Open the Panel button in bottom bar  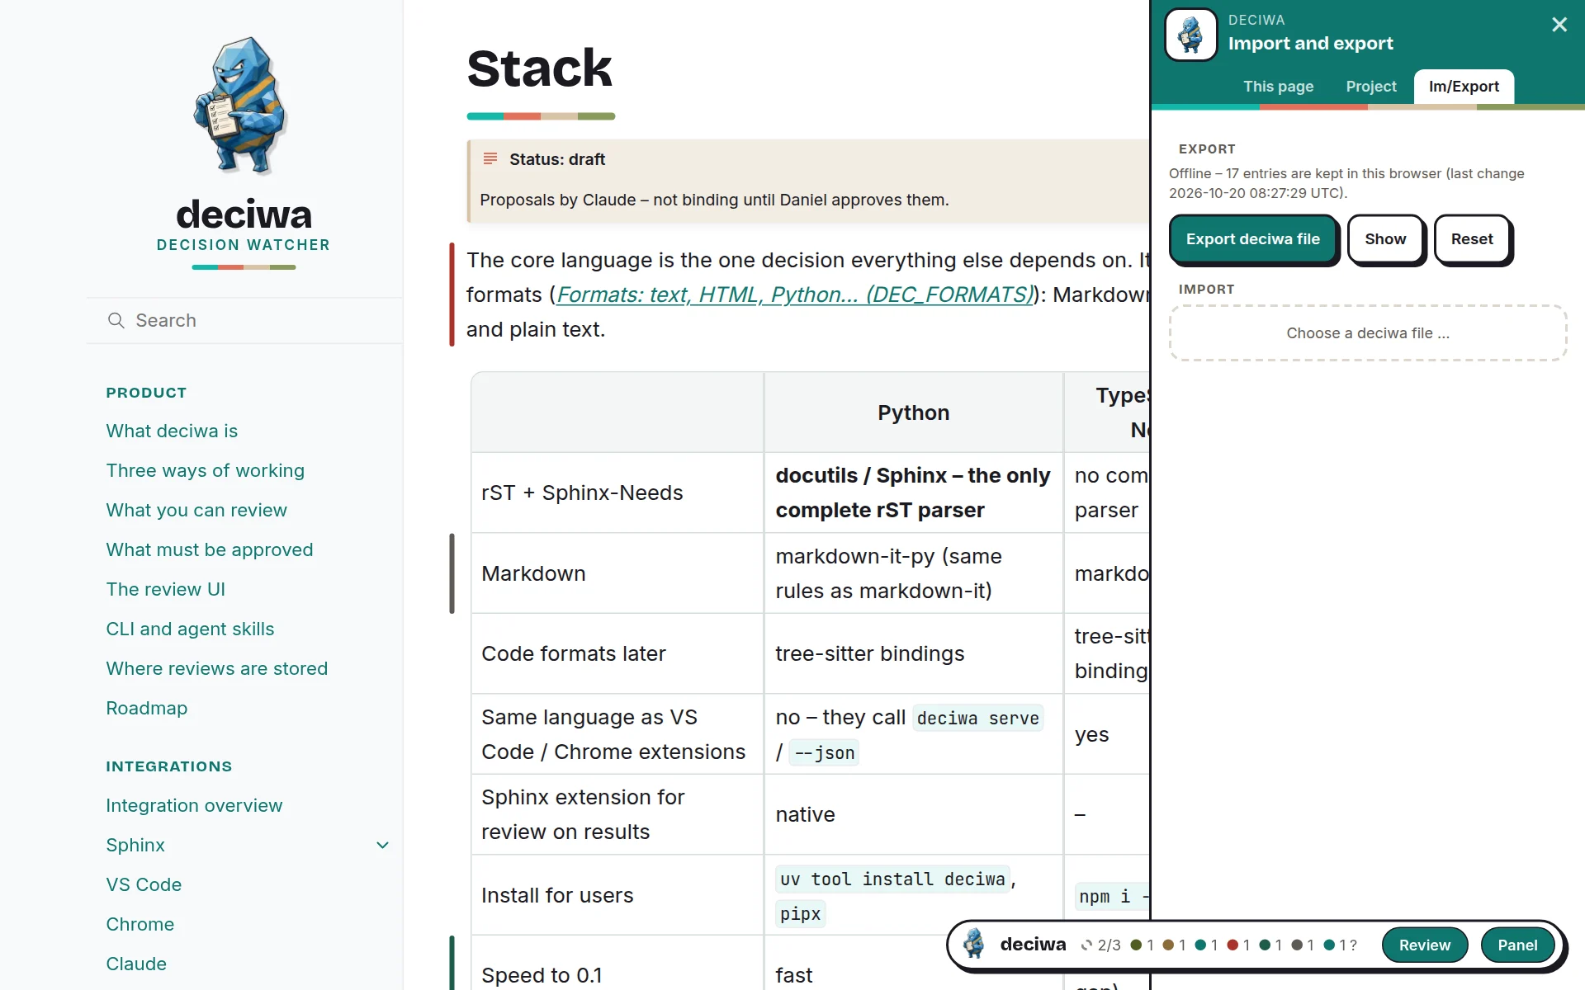click(x=1517, y=945)
